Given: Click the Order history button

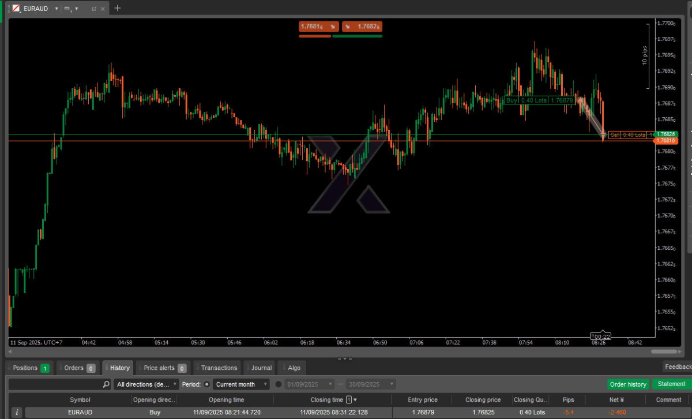Looking at the screenshot, I should click(x=628, y=384).
